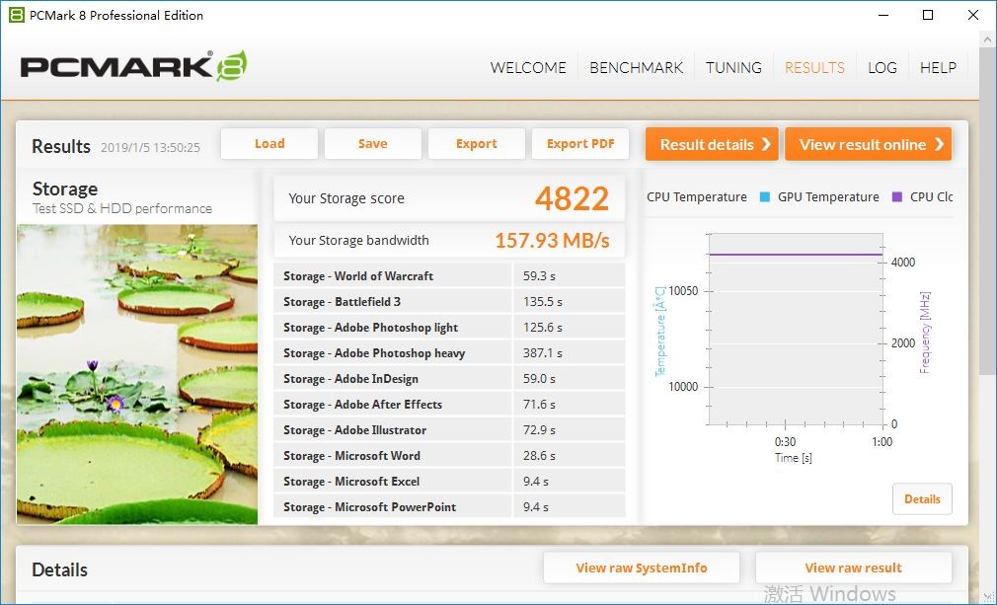Select the RESULTS tab
The image size is (997, 605).
[x=814, y=67]
